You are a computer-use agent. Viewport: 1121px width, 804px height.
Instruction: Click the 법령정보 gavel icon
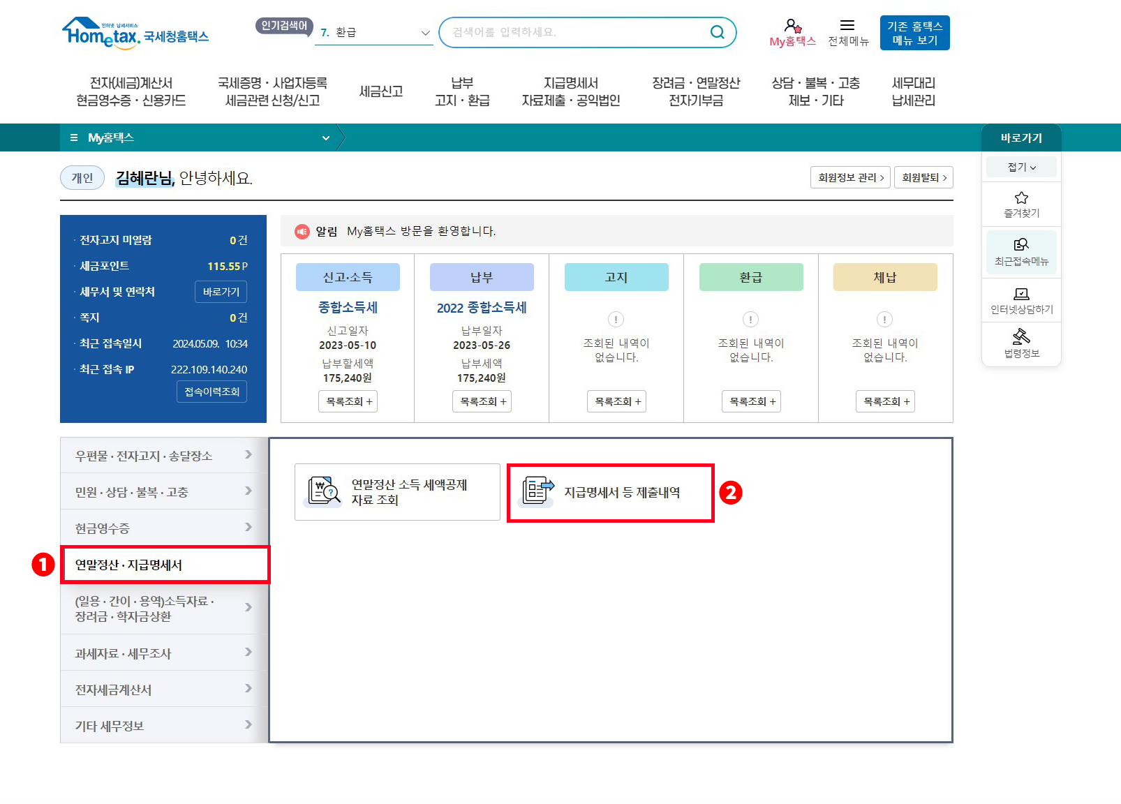[x=1020, y=342]
